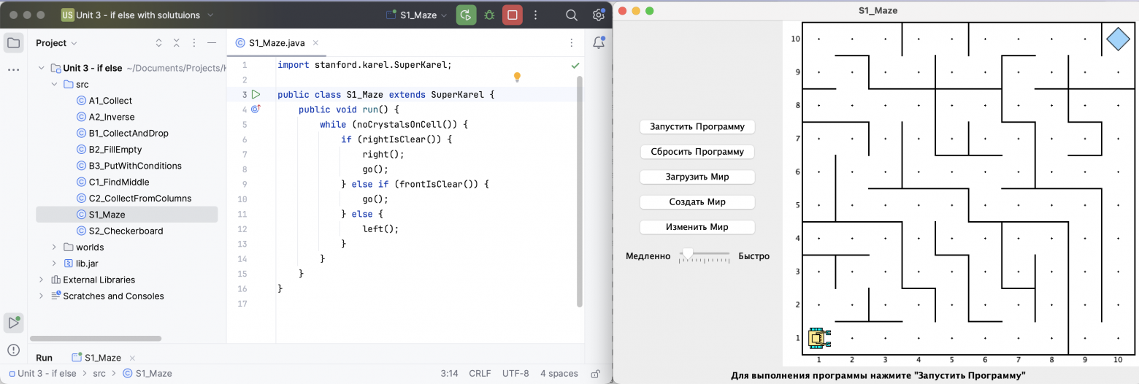Click Сбросить Программу button
The height and width of the screenshot is (384, 1139).
tap(697, 152)
